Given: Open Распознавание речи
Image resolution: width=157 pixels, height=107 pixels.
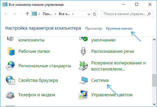Looking at the screenshot, I should (x=112, y=51).
